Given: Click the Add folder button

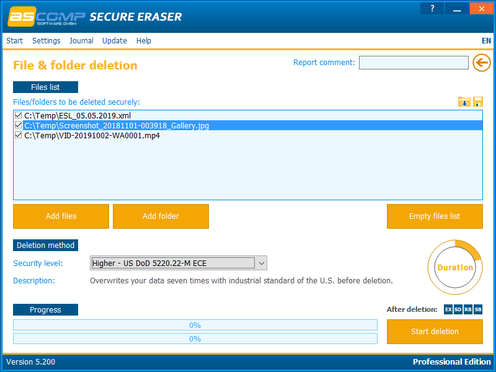Looking at the screenshot, I should click(x=161, y=216).
